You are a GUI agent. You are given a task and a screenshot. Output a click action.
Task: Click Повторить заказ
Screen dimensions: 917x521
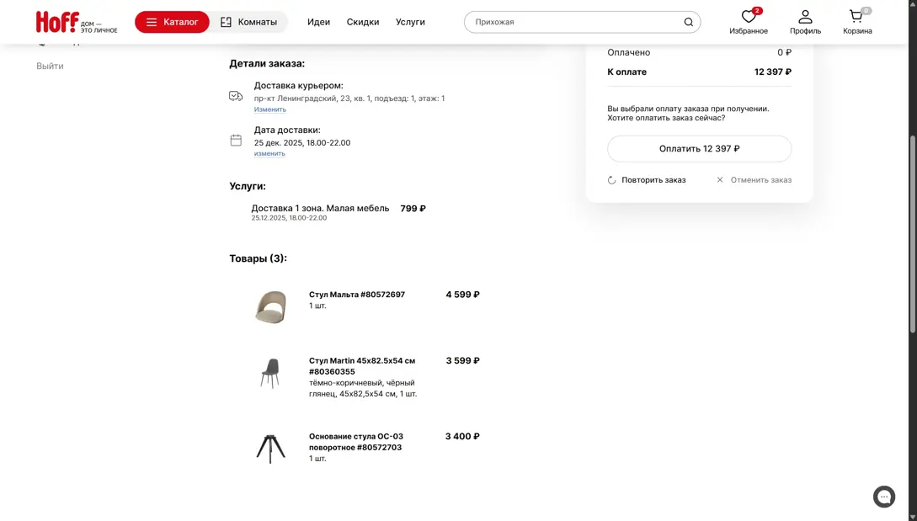(x=647, y=180)
